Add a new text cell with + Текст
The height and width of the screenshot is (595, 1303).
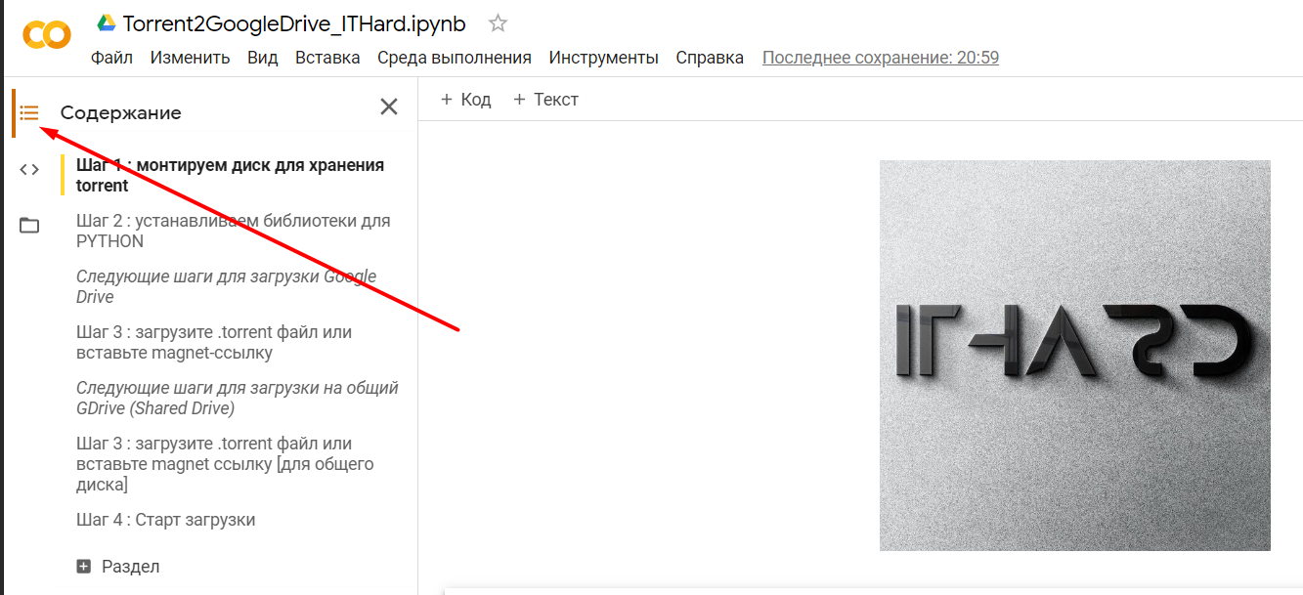pos(545,100)
